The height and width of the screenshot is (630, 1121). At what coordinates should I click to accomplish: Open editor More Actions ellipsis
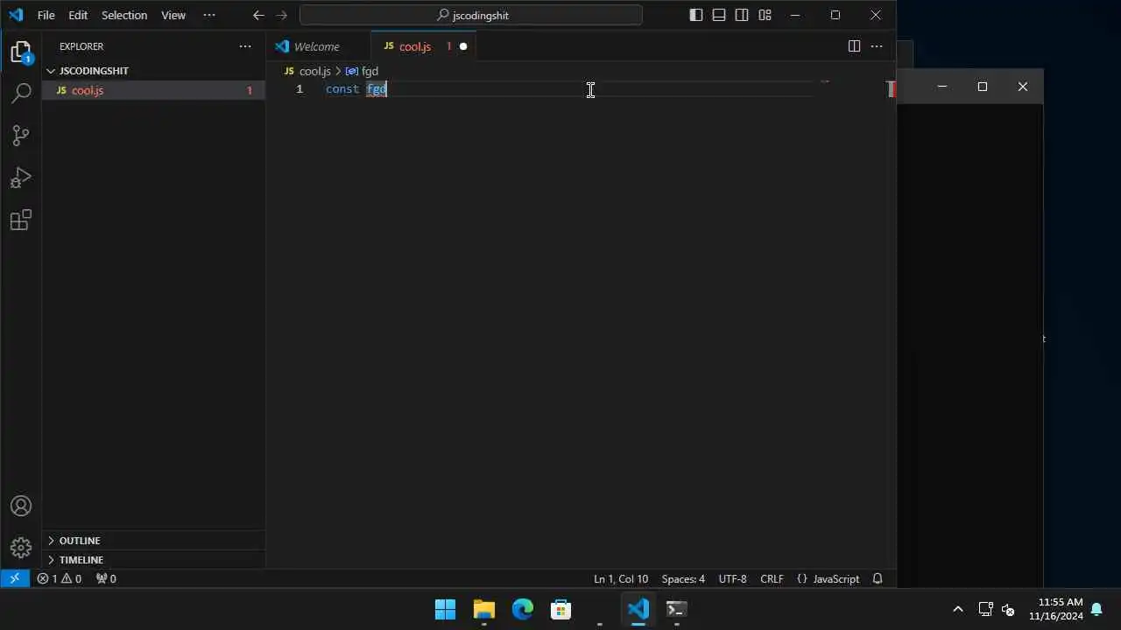click(877, 46)
